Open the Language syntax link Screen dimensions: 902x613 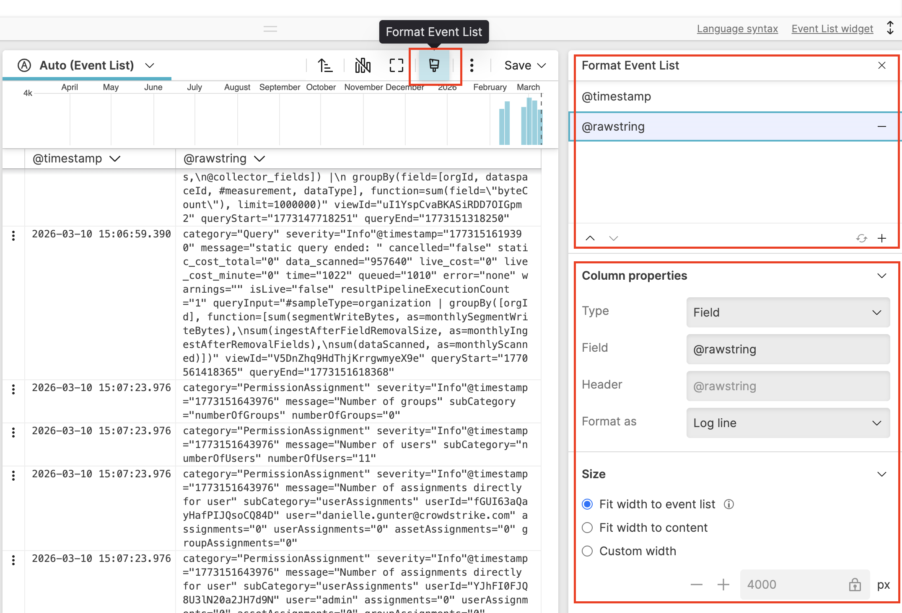pos(737,28)
